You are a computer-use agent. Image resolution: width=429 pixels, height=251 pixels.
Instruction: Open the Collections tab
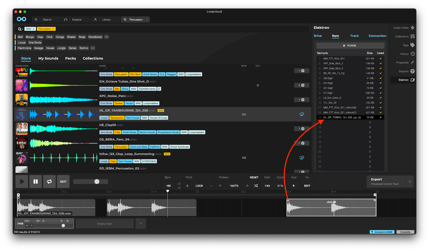click(93, 58)
